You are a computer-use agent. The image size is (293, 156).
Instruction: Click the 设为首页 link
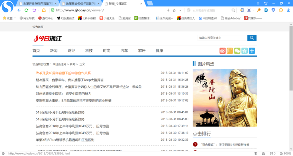coord(38,27)
